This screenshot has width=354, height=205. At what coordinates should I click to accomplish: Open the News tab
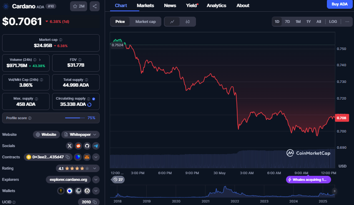(170, 6)
